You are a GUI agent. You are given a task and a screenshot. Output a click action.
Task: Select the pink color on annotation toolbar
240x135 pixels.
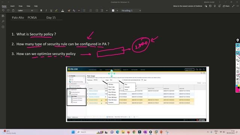tap(237, 90)
